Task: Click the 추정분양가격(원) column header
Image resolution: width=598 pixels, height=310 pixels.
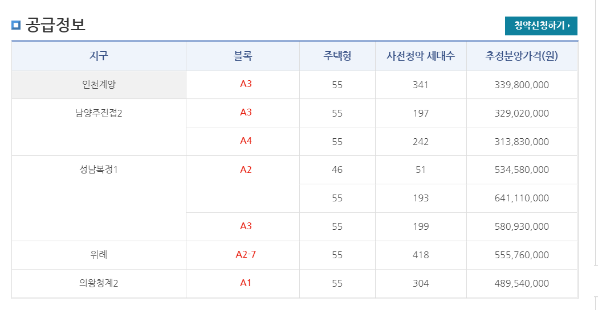Action: [522, 56]
